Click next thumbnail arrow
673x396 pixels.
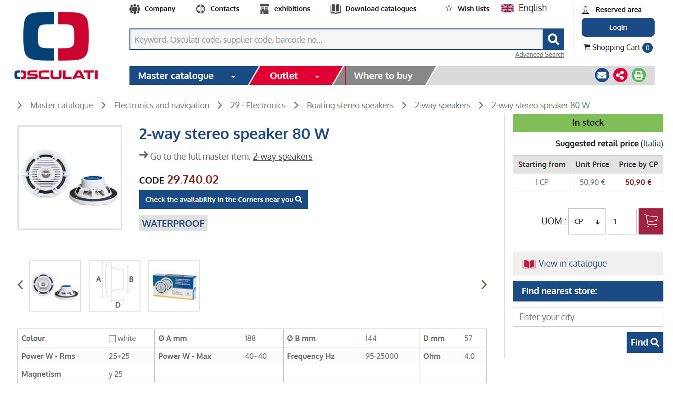[x=484, y=285]
